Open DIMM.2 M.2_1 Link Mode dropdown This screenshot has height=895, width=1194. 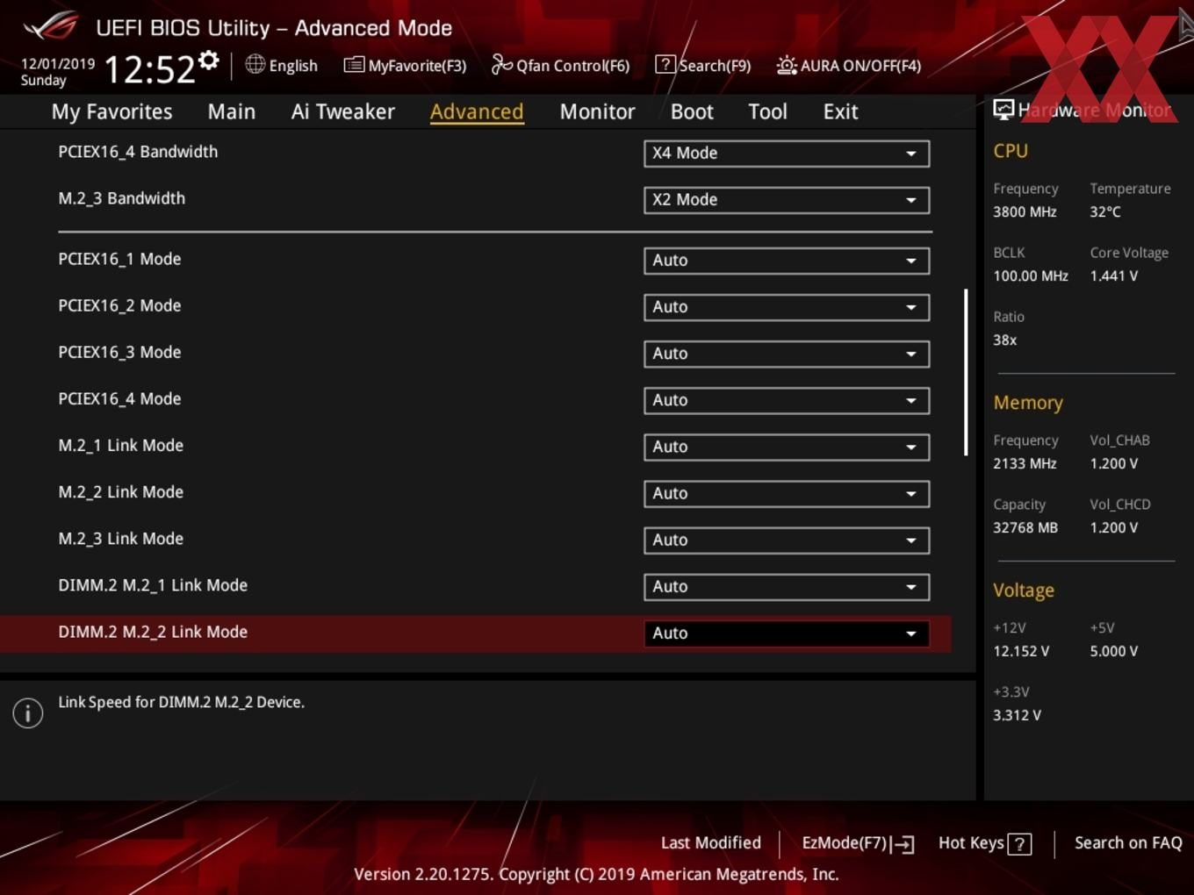point(787,586)
